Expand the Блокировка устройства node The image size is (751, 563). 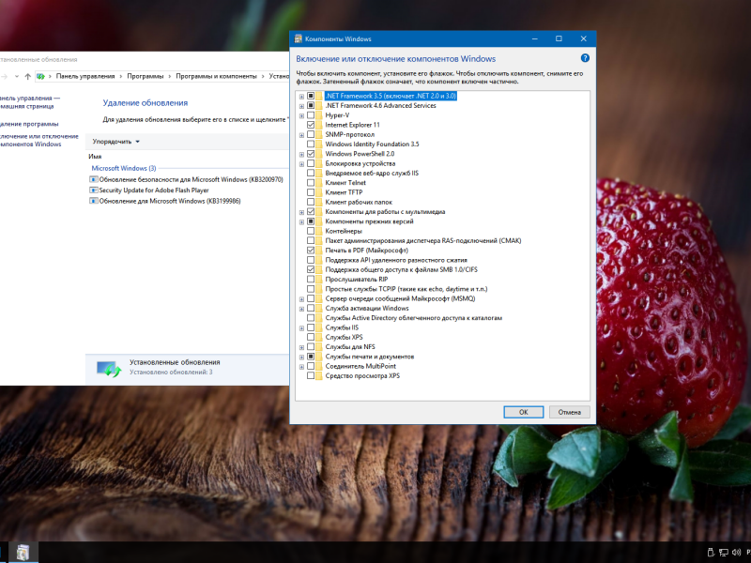tap(301, 164)
